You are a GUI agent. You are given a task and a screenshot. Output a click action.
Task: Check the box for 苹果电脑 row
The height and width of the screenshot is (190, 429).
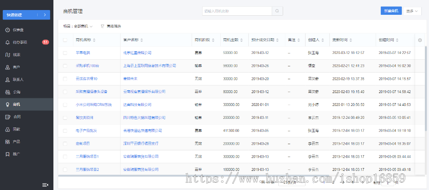65,53
